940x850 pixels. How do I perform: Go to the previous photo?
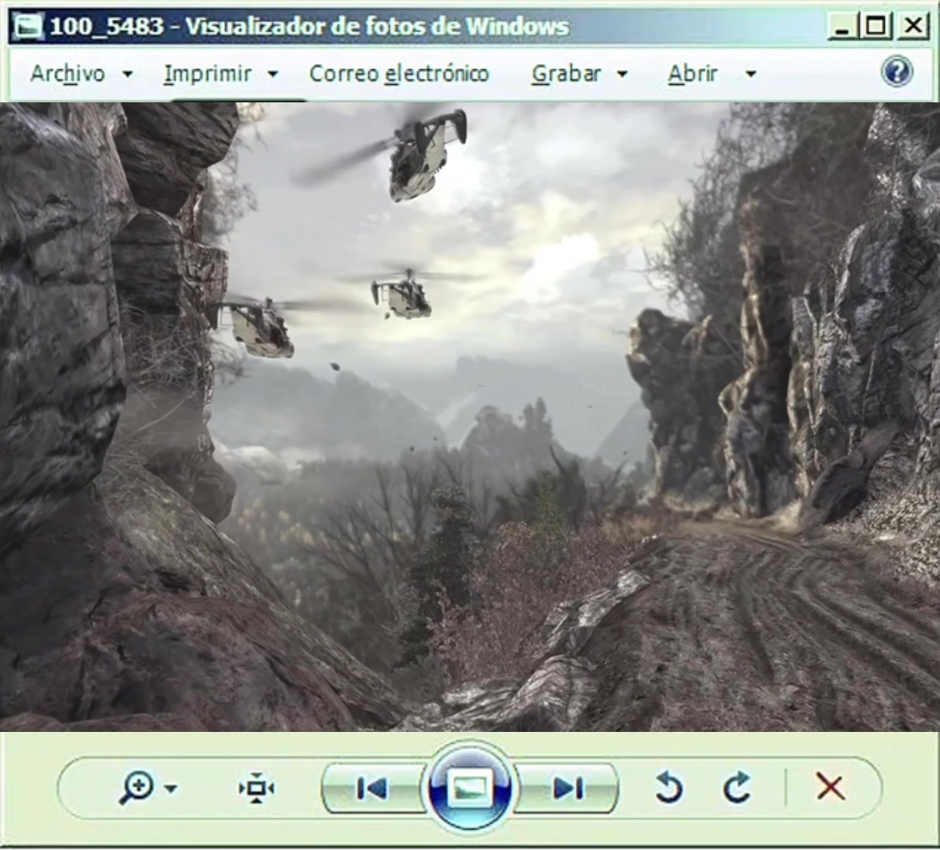(372, 789)
